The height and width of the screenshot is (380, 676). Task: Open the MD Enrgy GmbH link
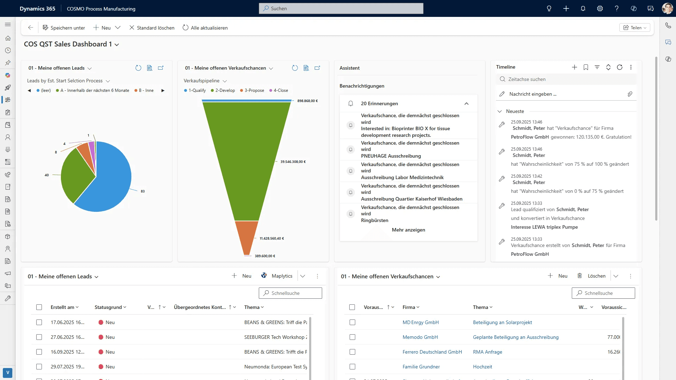point(421,322)
